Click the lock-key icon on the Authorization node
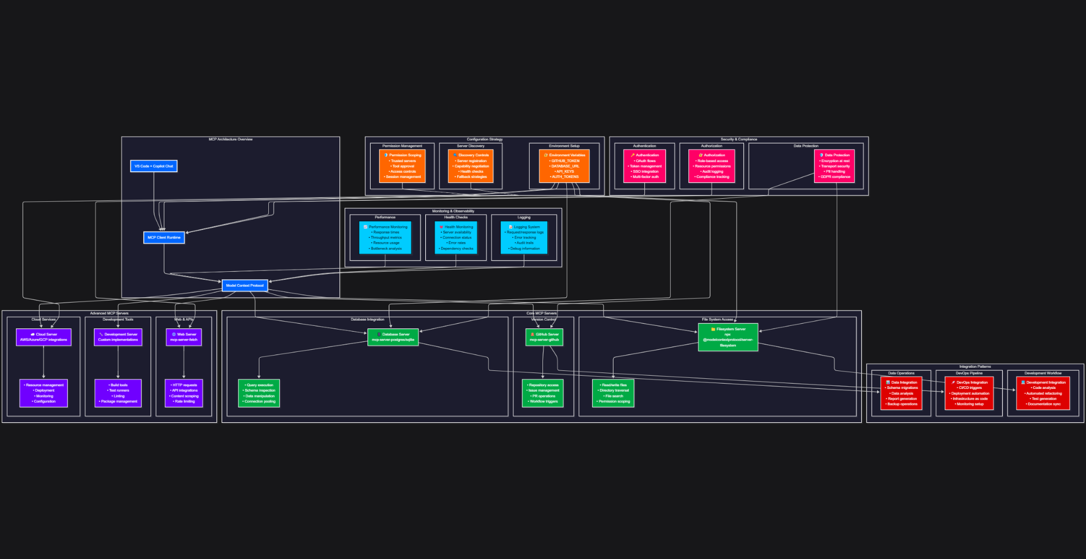 pyautogui.click(x=700, y=155)
